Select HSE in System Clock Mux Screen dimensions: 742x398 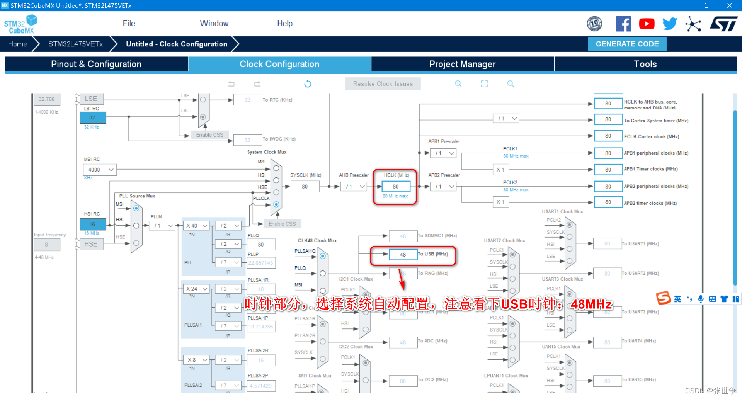pos(276,192)
